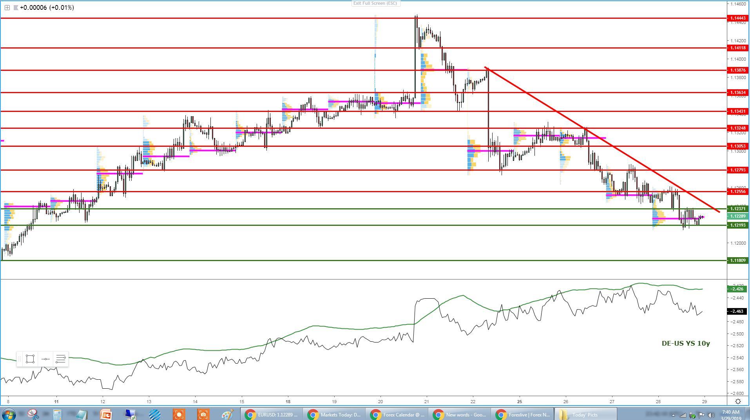Click the 1.14443 resistance price label
The height and width of the screenshot is (420, 750).
pos(737,18)
